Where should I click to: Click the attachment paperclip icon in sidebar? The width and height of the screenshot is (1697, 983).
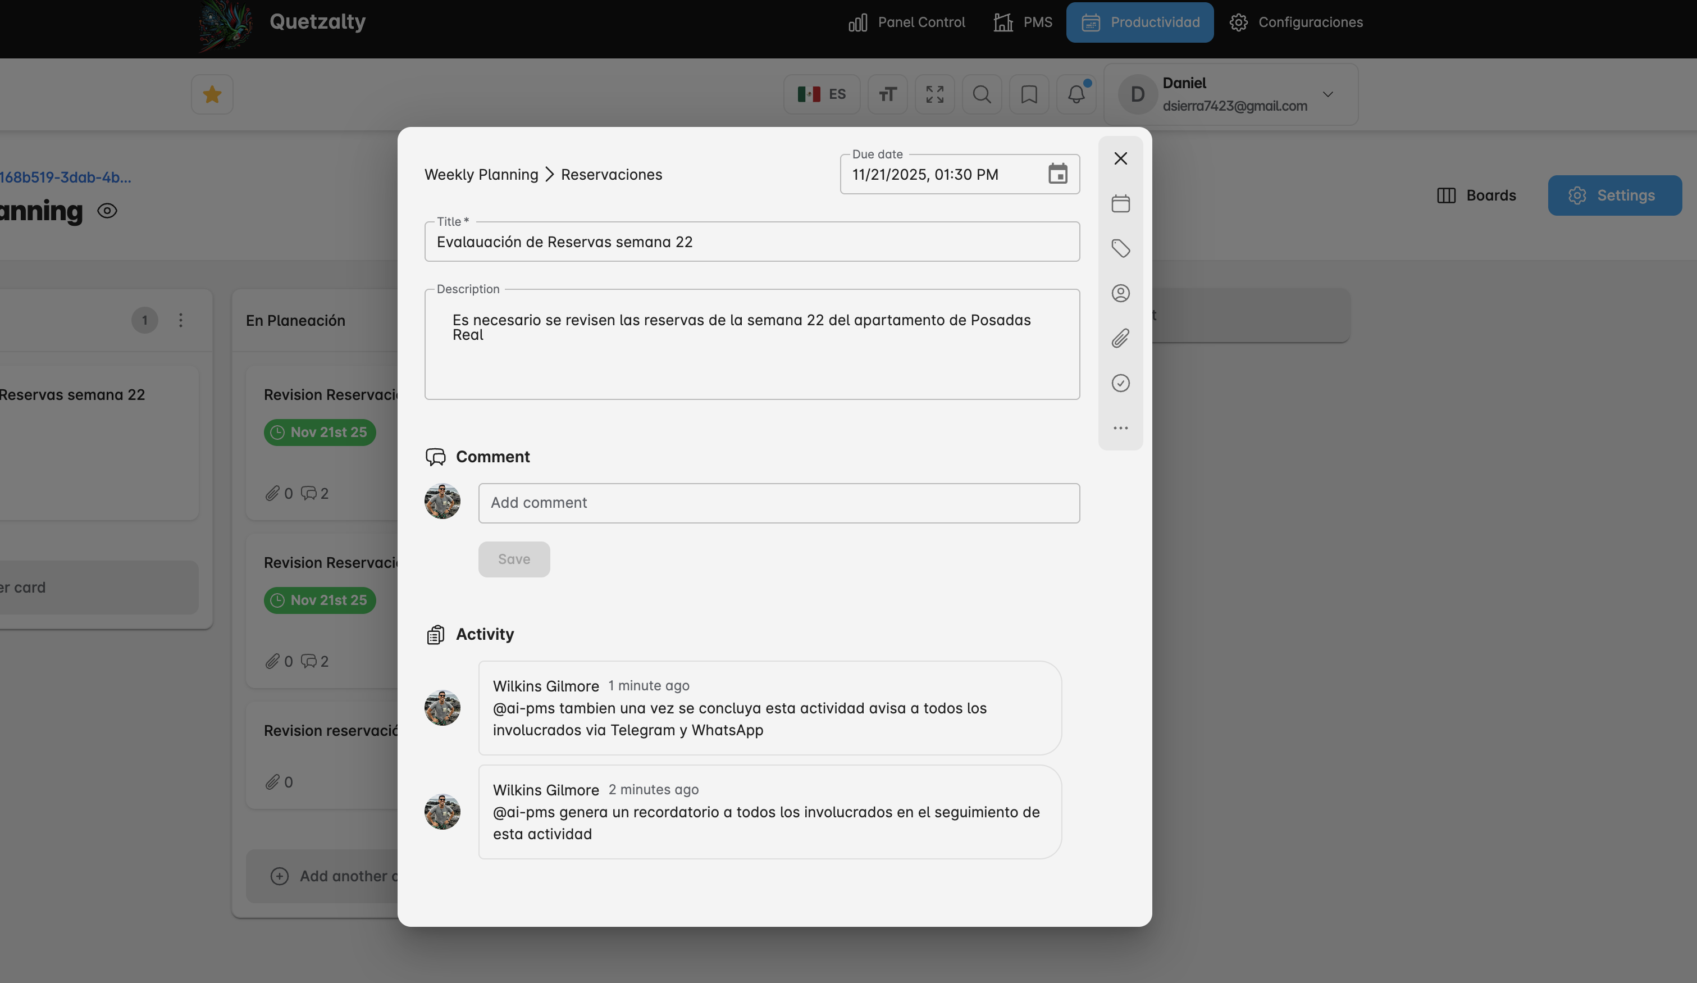pos(1120,338)
